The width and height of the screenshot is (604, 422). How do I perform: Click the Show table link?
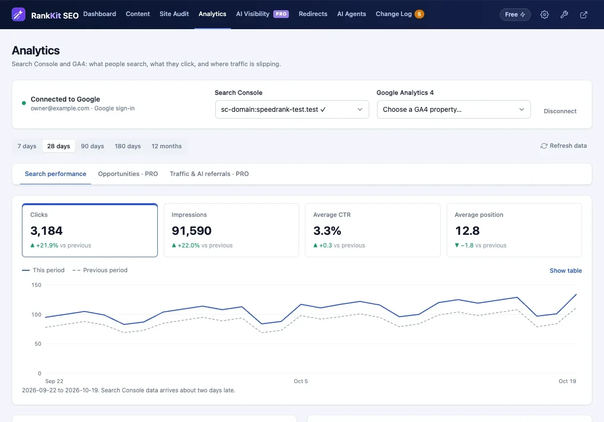[566, 271]
